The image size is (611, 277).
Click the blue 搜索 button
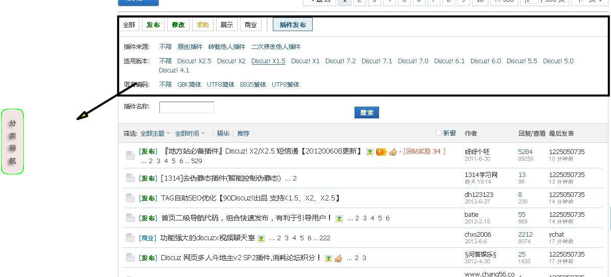pos(367,112)
